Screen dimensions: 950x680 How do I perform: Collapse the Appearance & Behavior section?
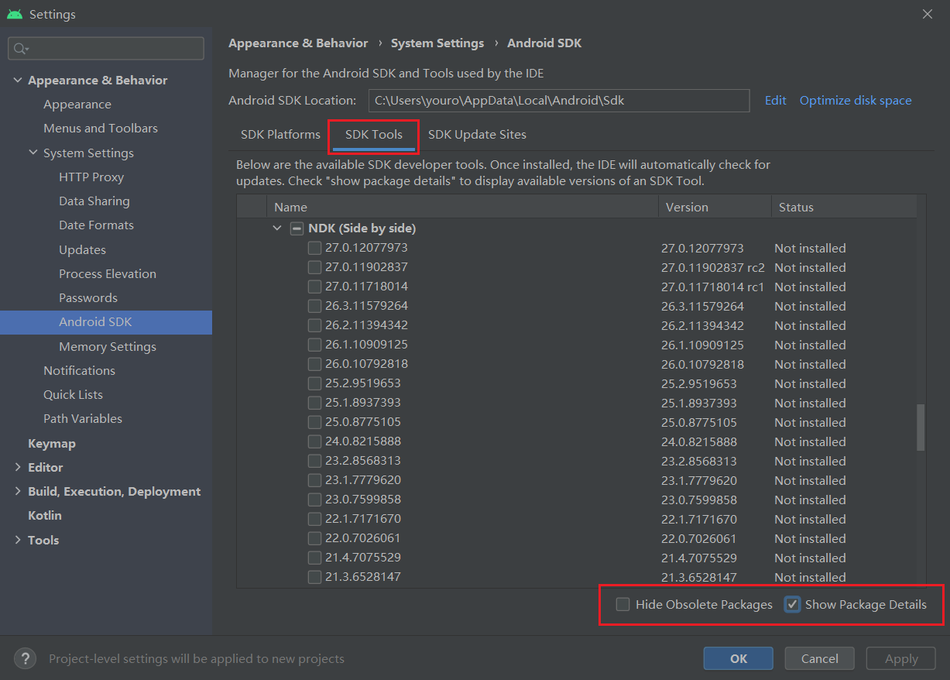pos(18,81)
